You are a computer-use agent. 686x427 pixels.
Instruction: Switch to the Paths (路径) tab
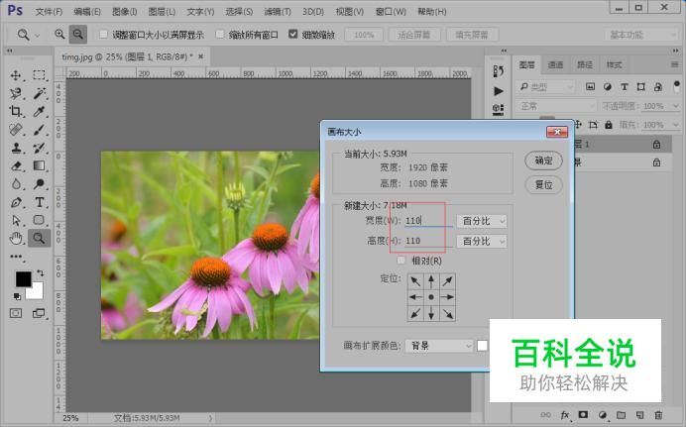pos(585,65)
